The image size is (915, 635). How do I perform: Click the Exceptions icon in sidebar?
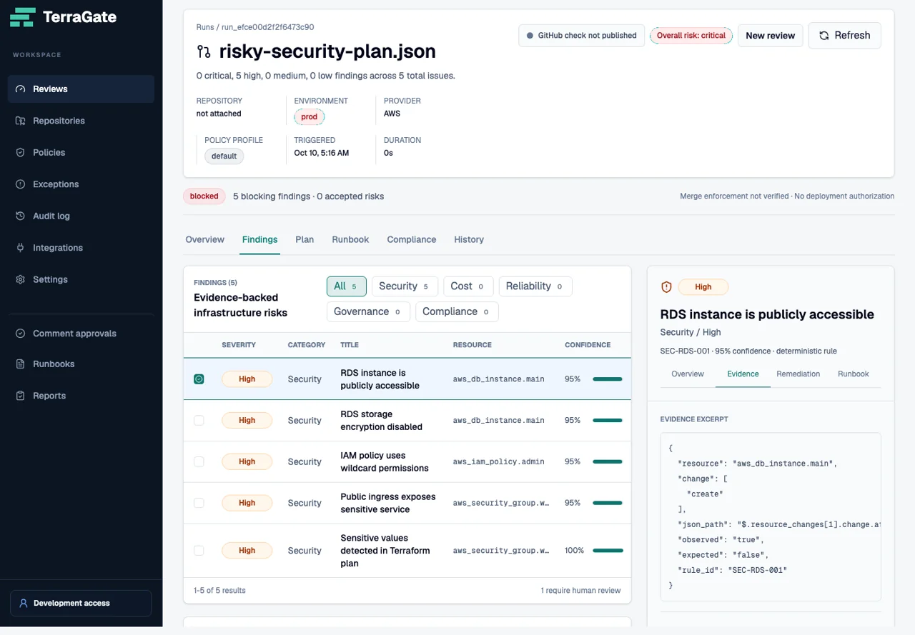pos(20,184)
